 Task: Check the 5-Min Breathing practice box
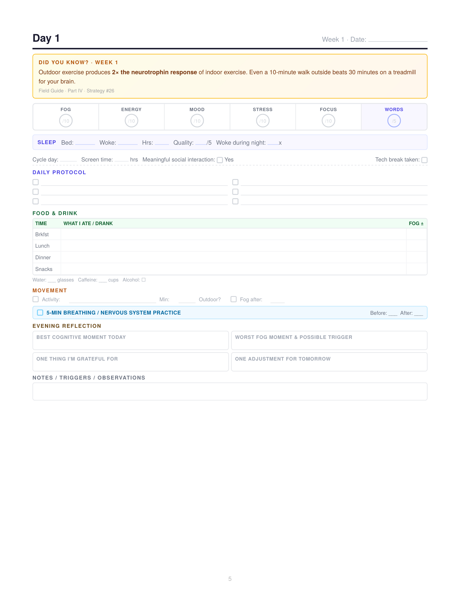40,313
